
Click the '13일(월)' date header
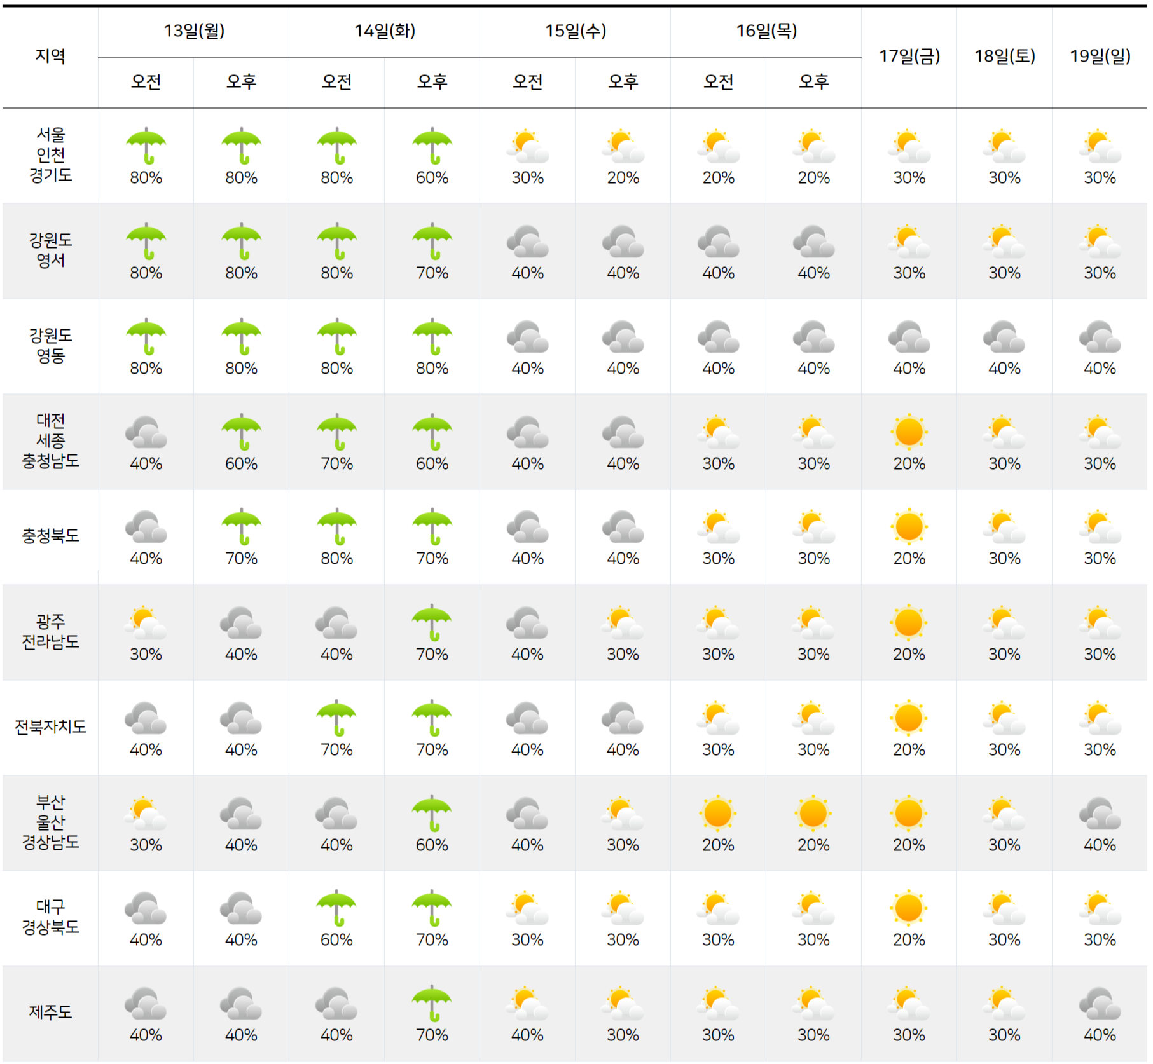194,31
